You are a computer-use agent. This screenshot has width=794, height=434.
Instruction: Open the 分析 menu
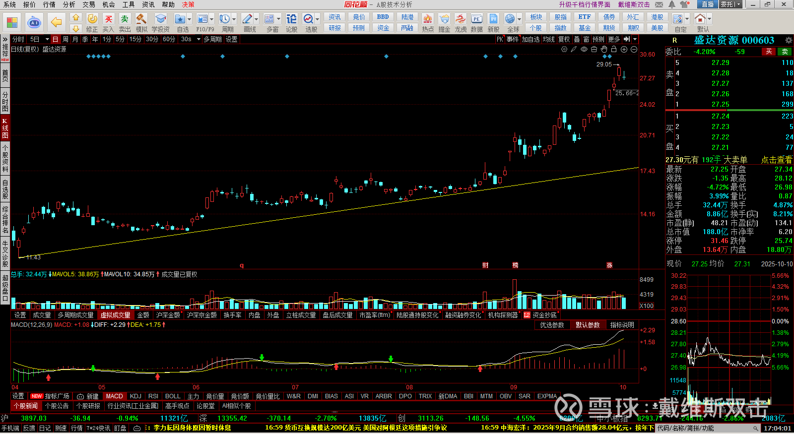pyautogui.click(x=69, y=4)
